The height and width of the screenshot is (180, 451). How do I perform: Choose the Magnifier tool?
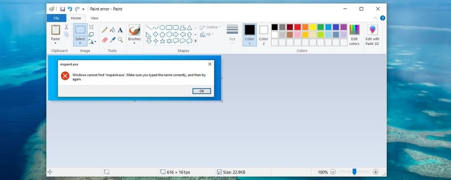point(120,40)
